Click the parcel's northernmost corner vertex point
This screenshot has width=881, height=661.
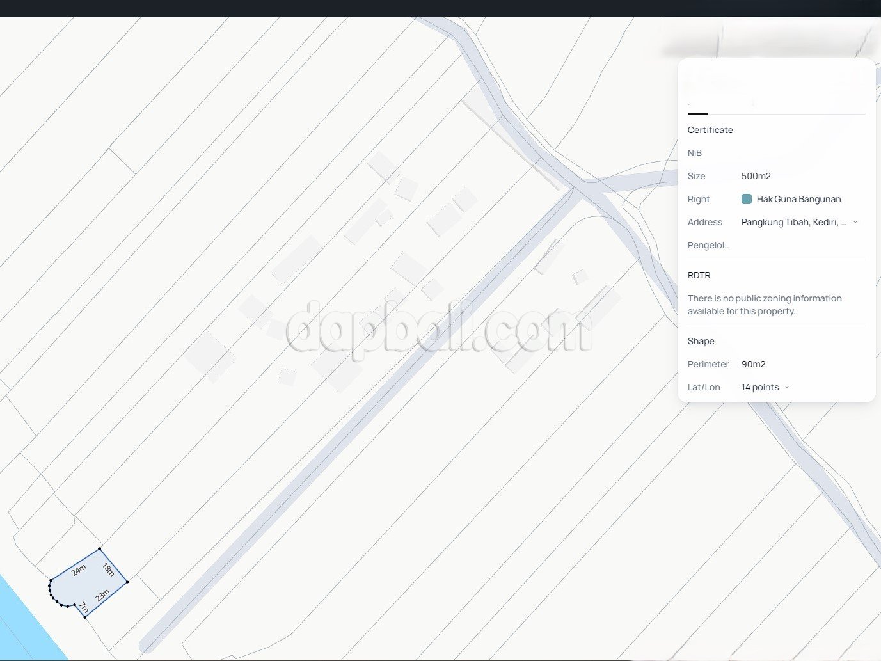tap(100, 549)
